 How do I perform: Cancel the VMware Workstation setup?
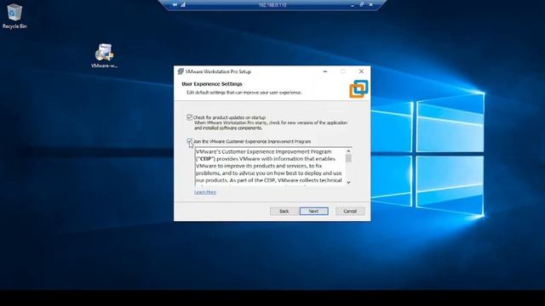click(x=350, y=211)
